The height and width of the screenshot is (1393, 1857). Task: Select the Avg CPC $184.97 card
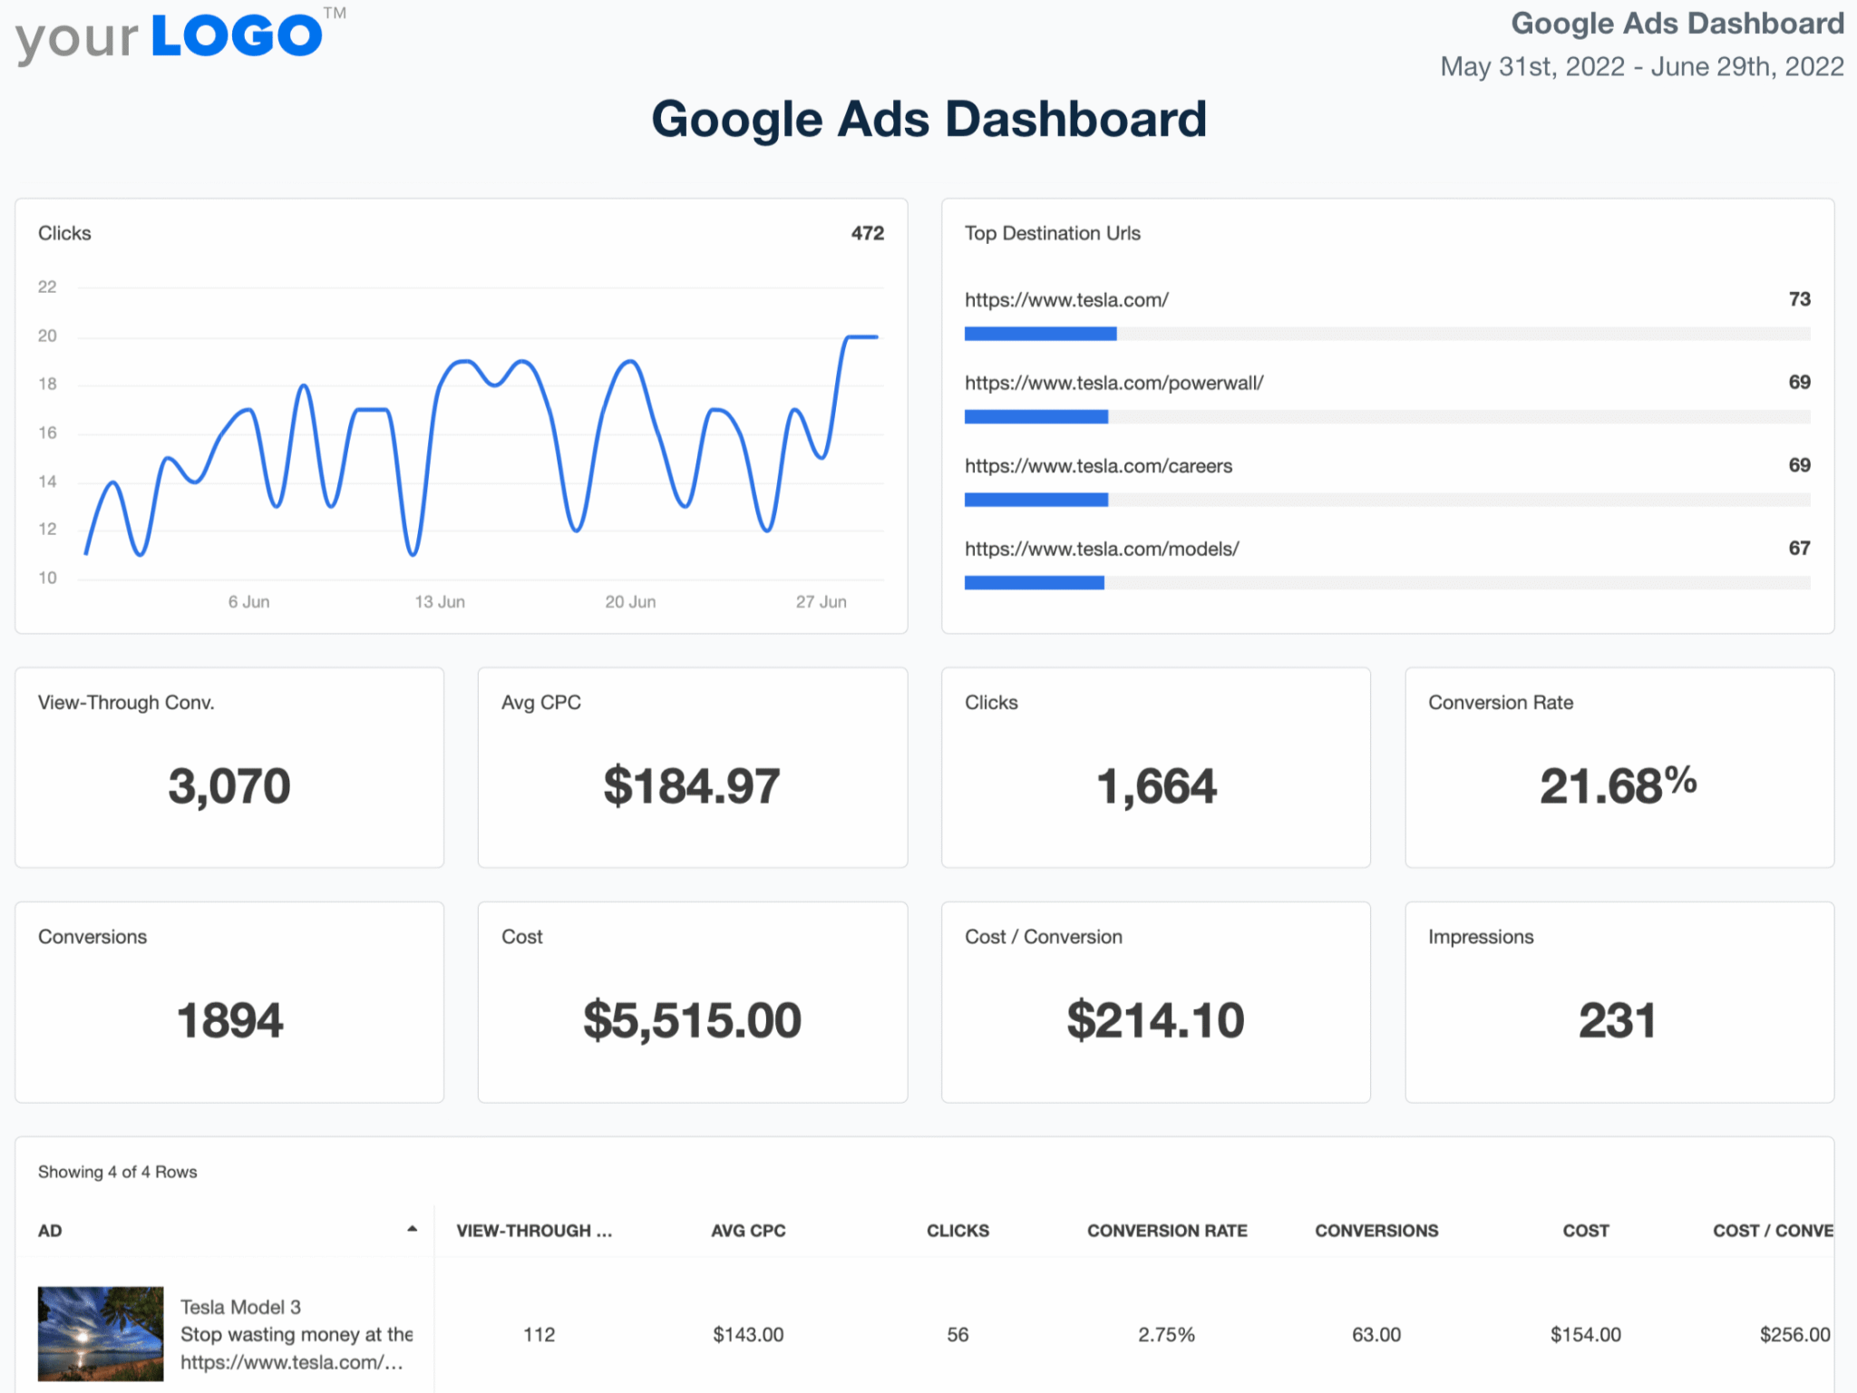click(692, 767)
